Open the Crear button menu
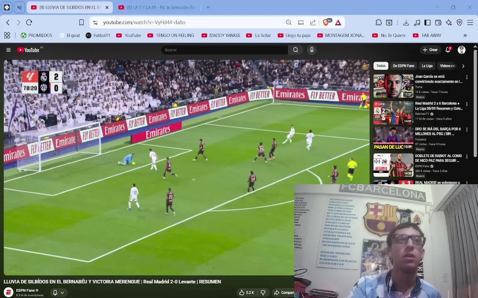Image resolution: width=478 pixels, height=298 pixels. click(x=430, y=50)
